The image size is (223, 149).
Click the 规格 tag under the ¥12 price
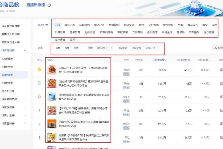[x=126, y=141]
